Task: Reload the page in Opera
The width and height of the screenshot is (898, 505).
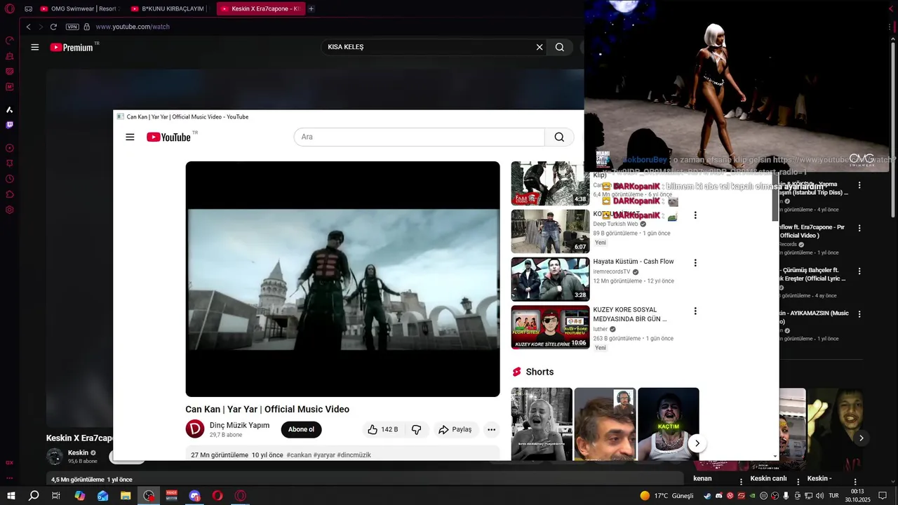Action: (x=53, y=27)
